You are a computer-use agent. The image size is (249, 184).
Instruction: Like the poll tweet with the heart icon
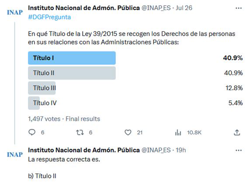point(128,133)
